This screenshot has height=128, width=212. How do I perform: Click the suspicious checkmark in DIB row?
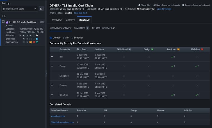tap(172, 57)
